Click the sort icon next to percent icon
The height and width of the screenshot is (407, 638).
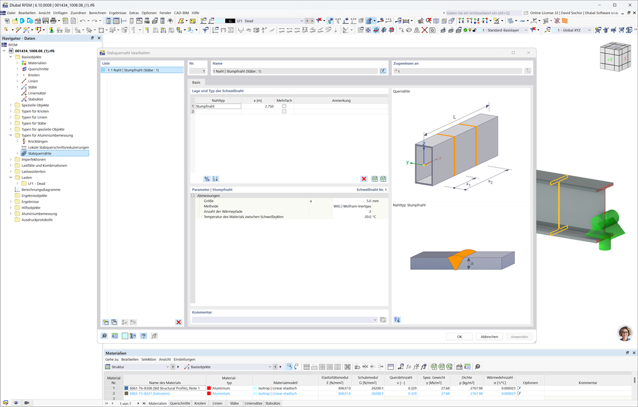pyautogui.click(x=215, y=179)
